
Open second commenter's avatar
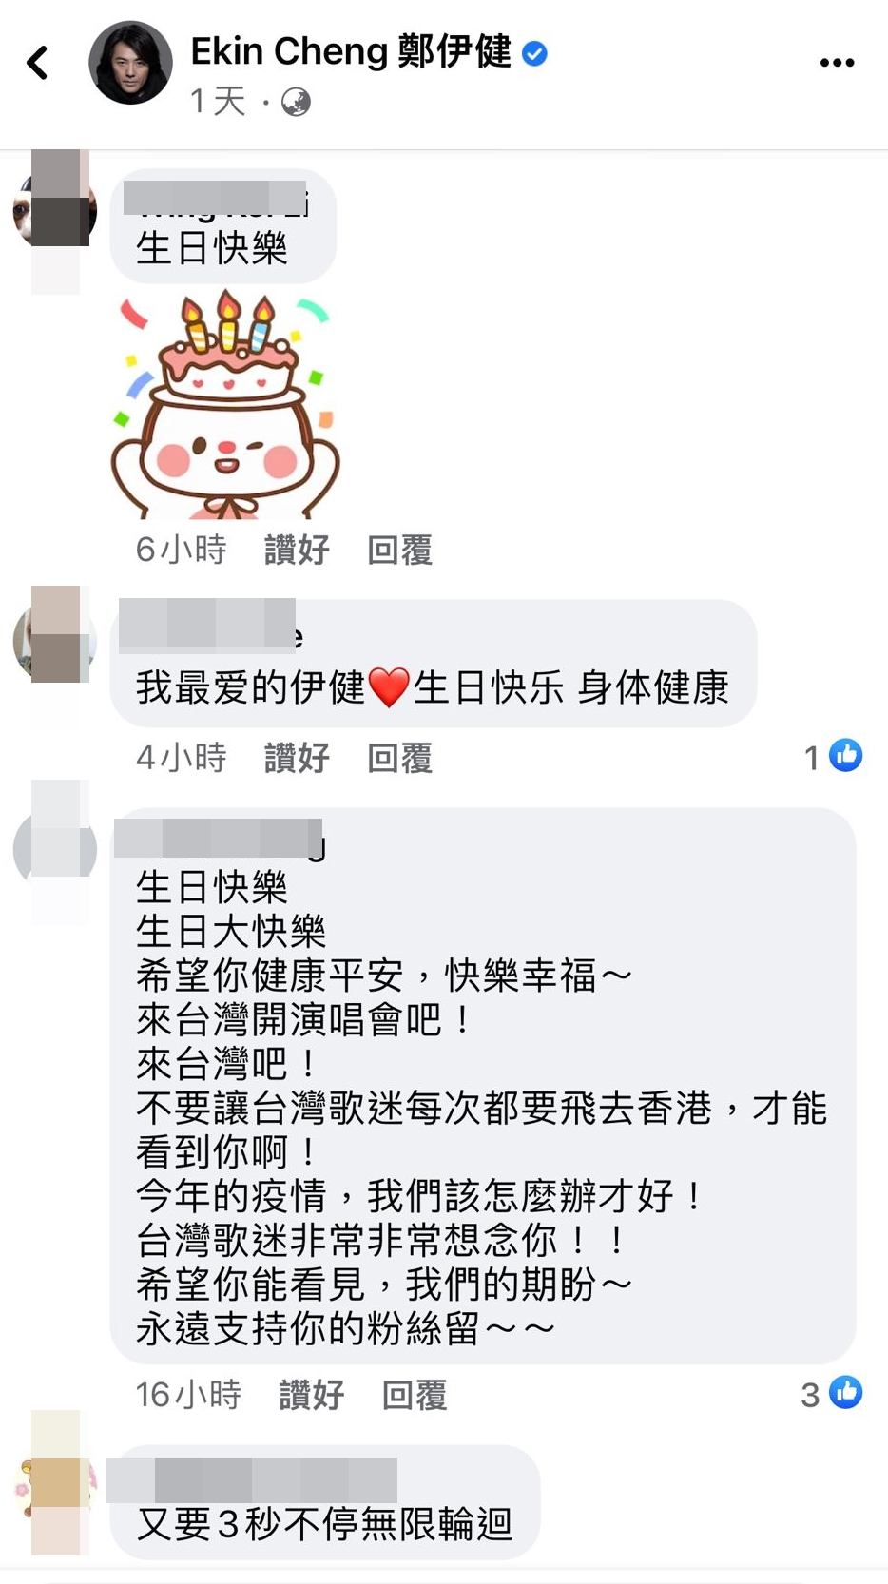[55, 642]
